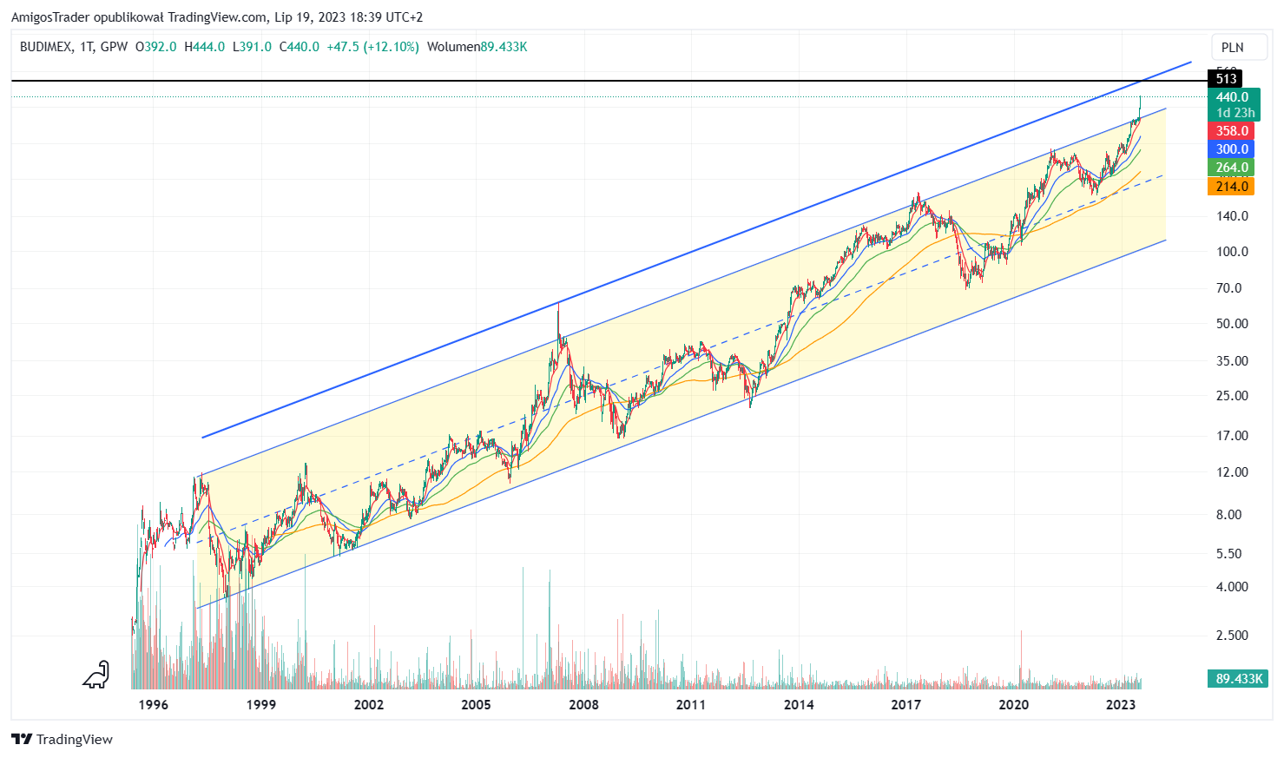Click the GPW exchange label
The height and width of the screenshot is (758, 1284).
pos(114,47)
